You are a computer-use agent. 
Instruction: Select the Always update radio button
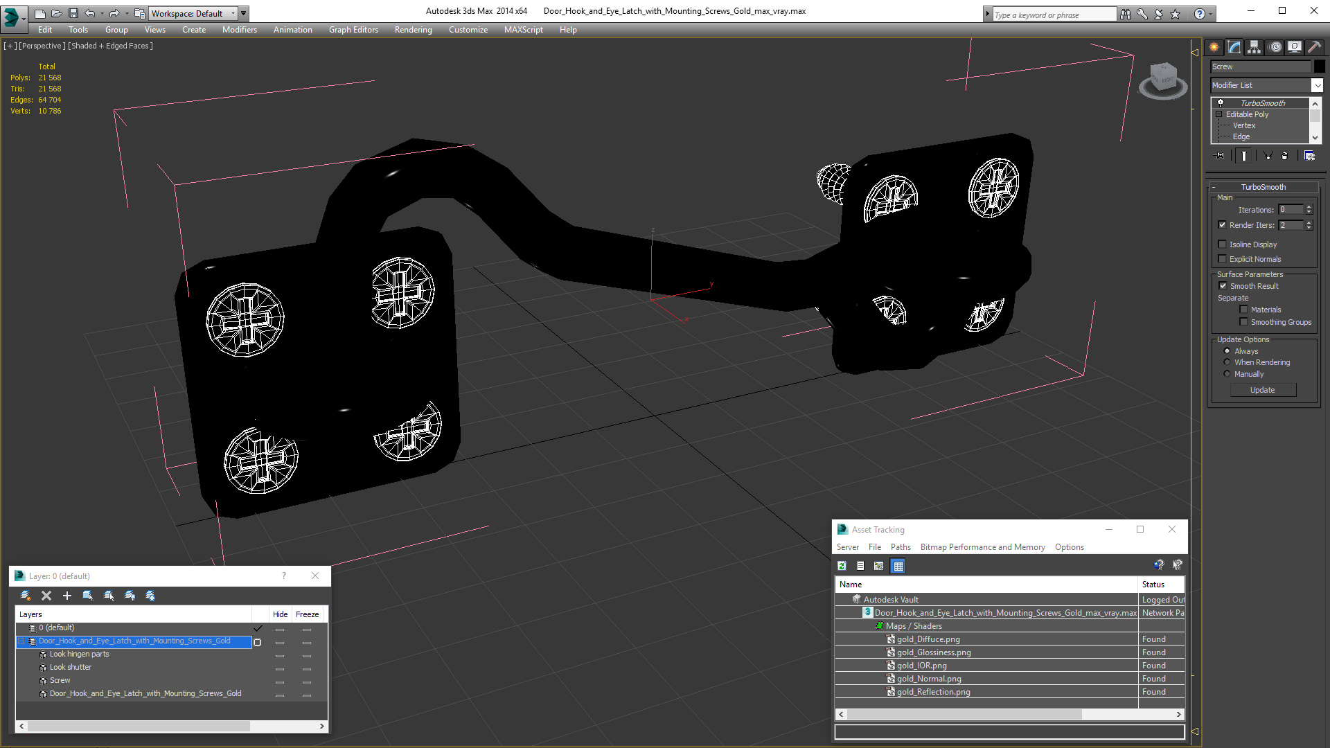[x=1227, y=351]
